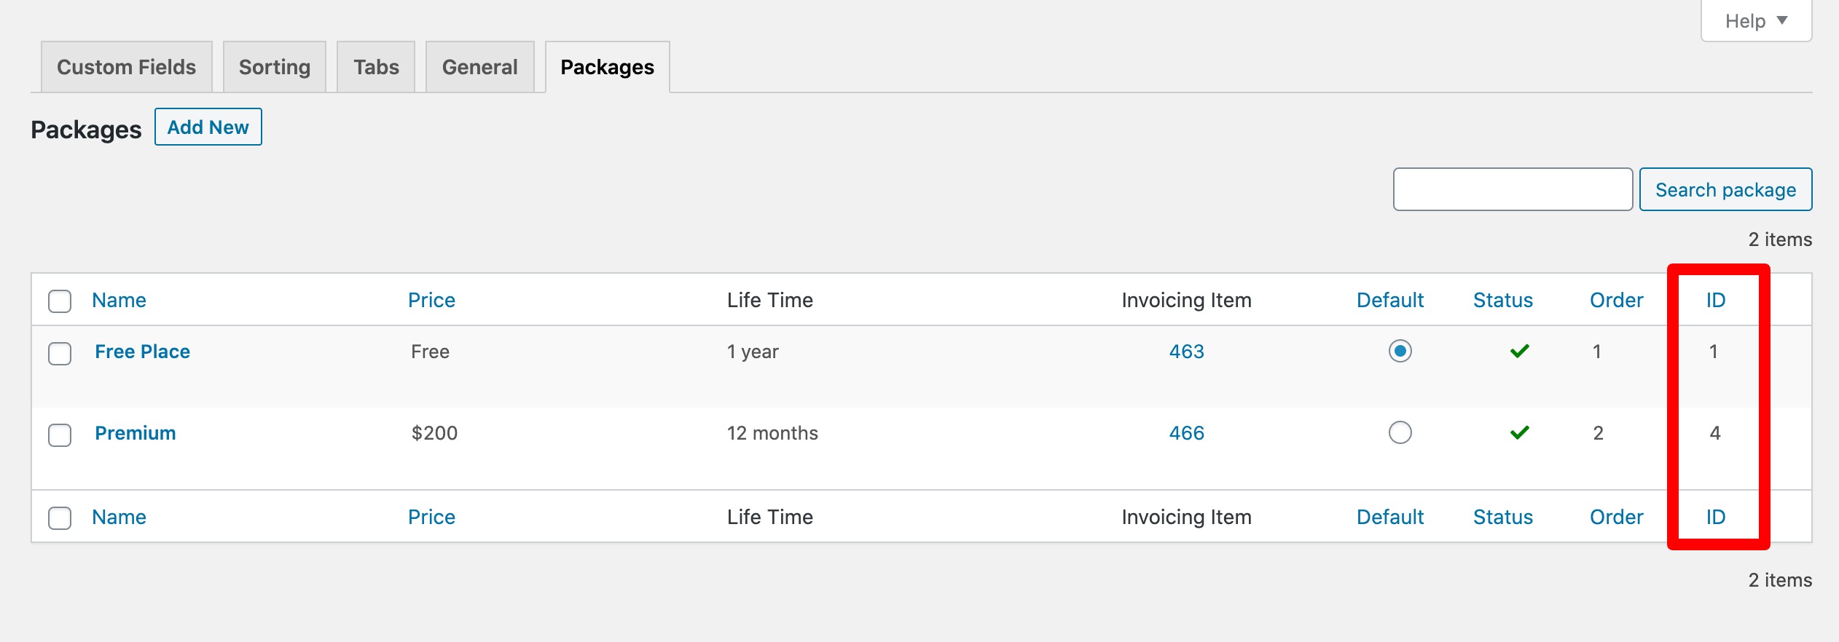Click the ID value '4' in Premium row
This screenshot has height=642, width=1839.
tap(1714, 433)
